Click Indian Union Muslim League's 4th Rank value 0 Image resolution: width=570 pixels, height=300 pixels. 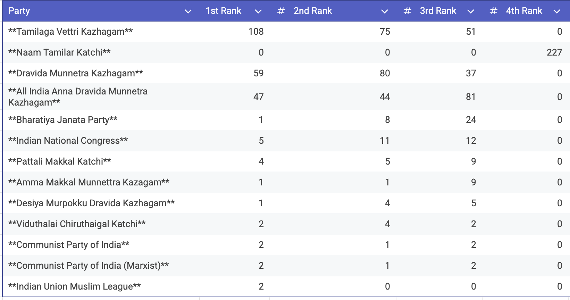pyautogui.click(x=560, y=286)
